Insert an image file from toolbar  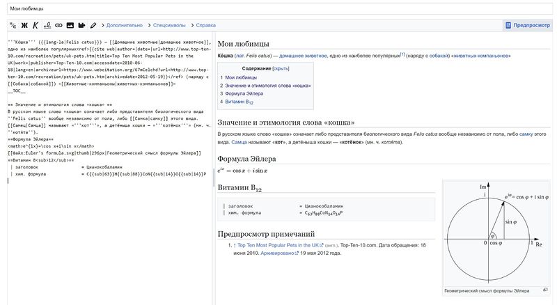tap(70, 25)
